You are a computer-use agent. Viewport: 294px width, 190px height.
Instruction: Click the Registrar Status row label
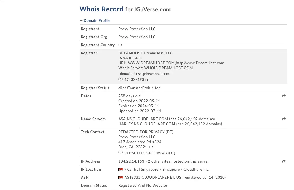point(95,88)
